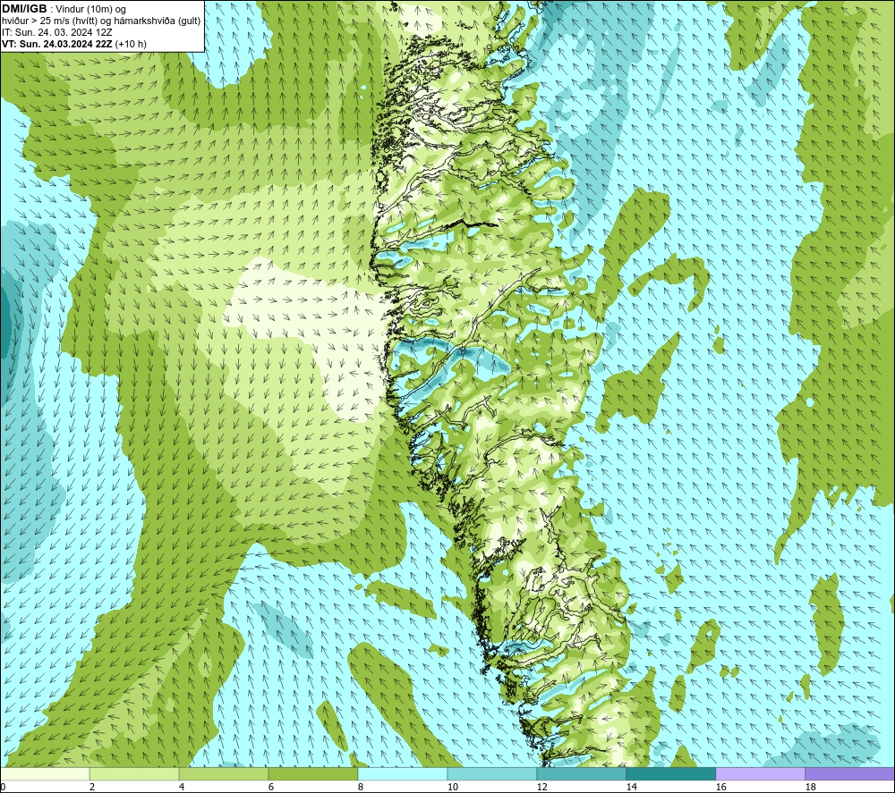Pick the light cyan 8–10 m/s legend swatch
The image size is (895, 793).
[403, 773]
